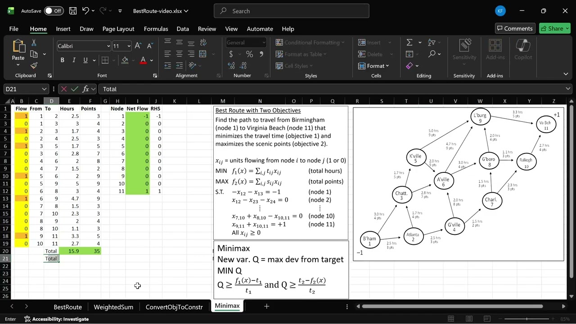The height and width of the screenshot is (324, 576).
Task: Click the Comments button
Action: click(x=515, y=28)
